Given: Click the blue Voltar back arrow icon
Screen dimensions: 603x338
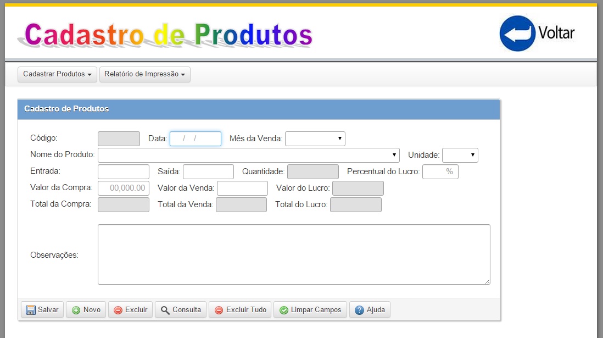Looking at the screenshot, I should point(517,34).
